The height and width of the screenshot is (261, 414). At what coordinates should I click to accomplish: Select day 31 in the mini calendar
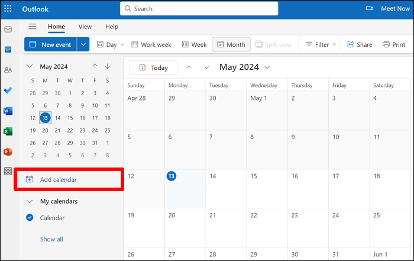coord(95,143)
